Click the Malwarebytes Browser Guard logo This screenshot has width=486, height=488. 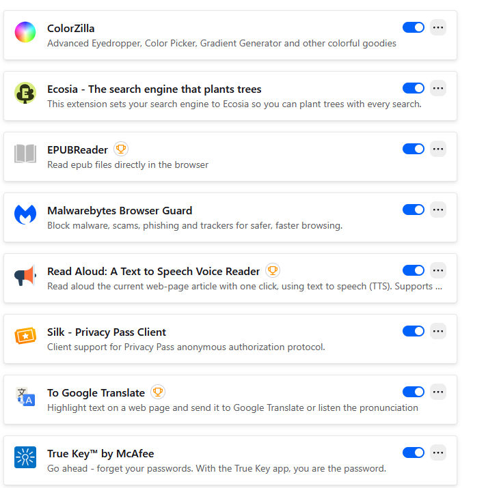25,214
